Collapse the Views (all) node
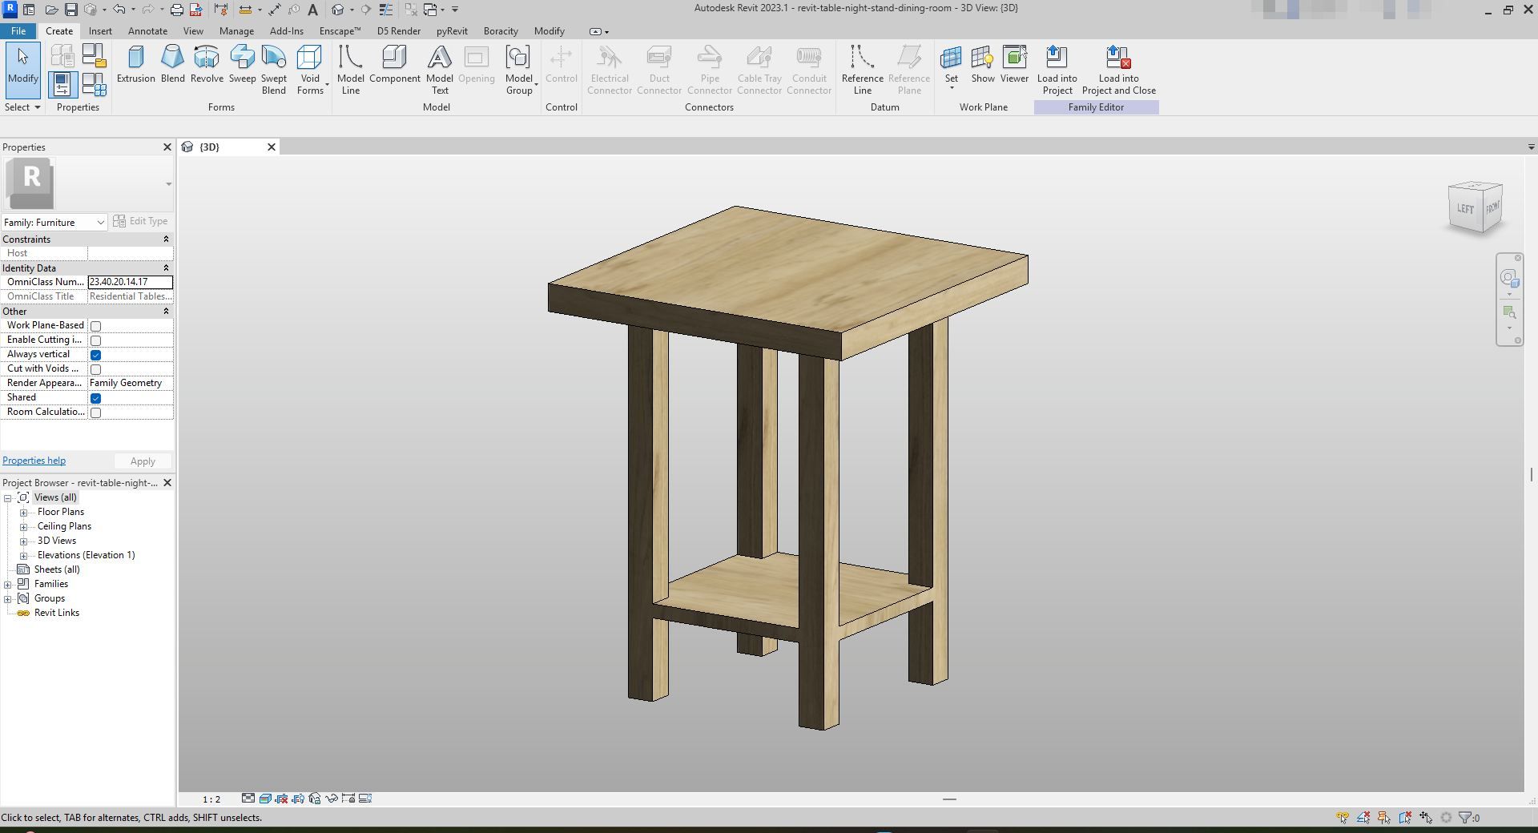The width and height of the screenshot is (1538, 833). click(x=8, y=498)
